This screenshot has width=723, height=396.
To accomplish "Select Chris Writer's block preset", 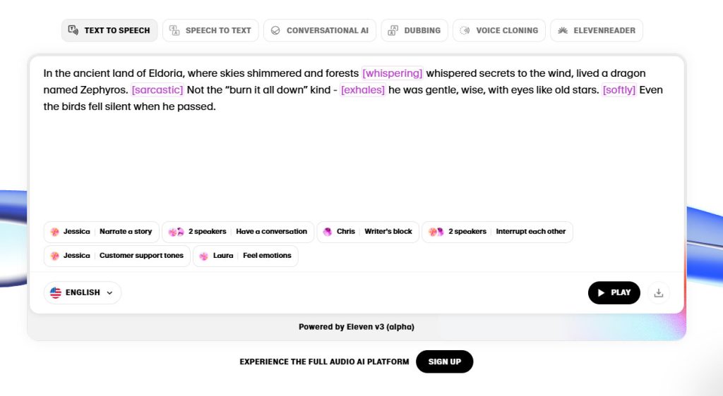I will 368,232.
